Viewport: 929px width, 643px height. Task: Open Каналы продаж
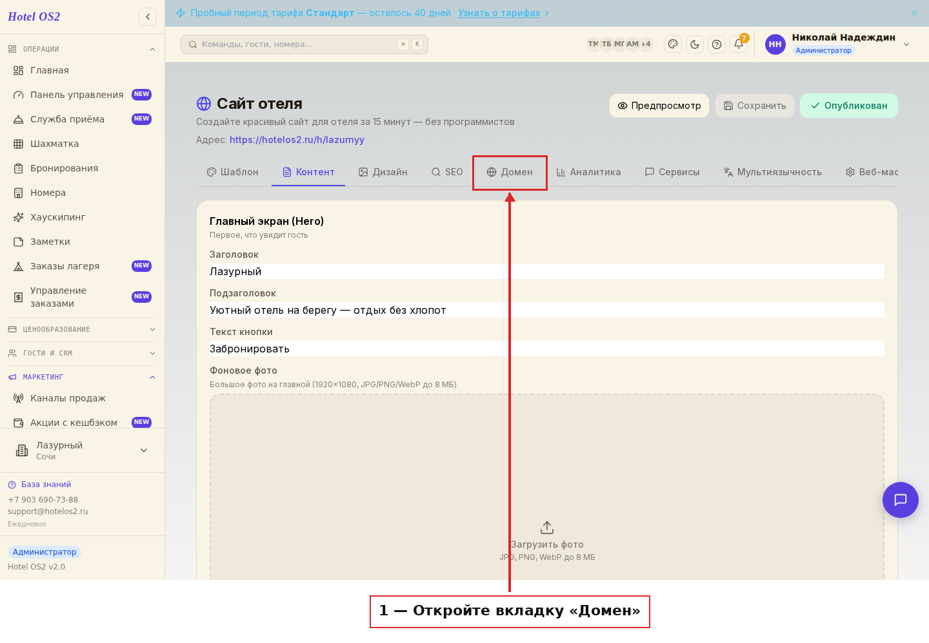click(x=82, y=398)
